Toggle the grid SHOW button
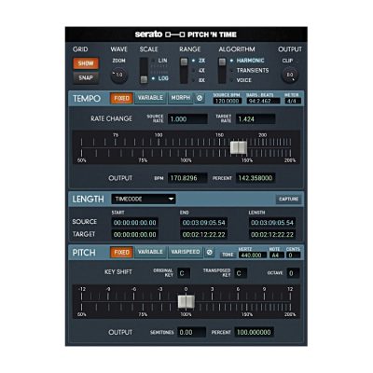Image resolution: width=373 pixels, height=373 pixels. pos(86,63)
